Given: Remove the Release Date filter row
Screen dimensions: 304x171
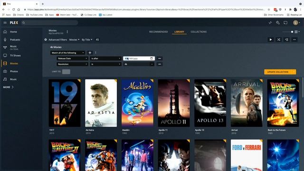Looking at the screenshot, I should click(x=160, y=58).
